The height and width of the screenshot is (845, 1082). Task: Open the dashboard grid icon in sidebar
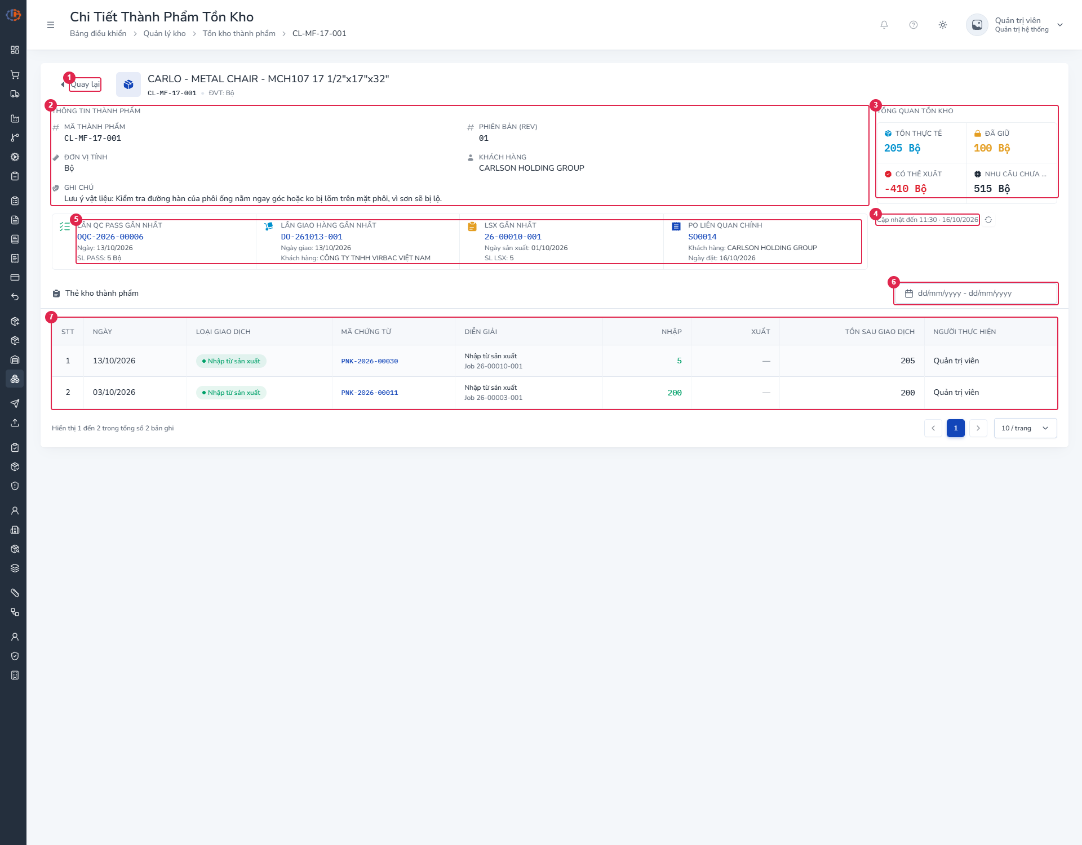tap(15, 50)
